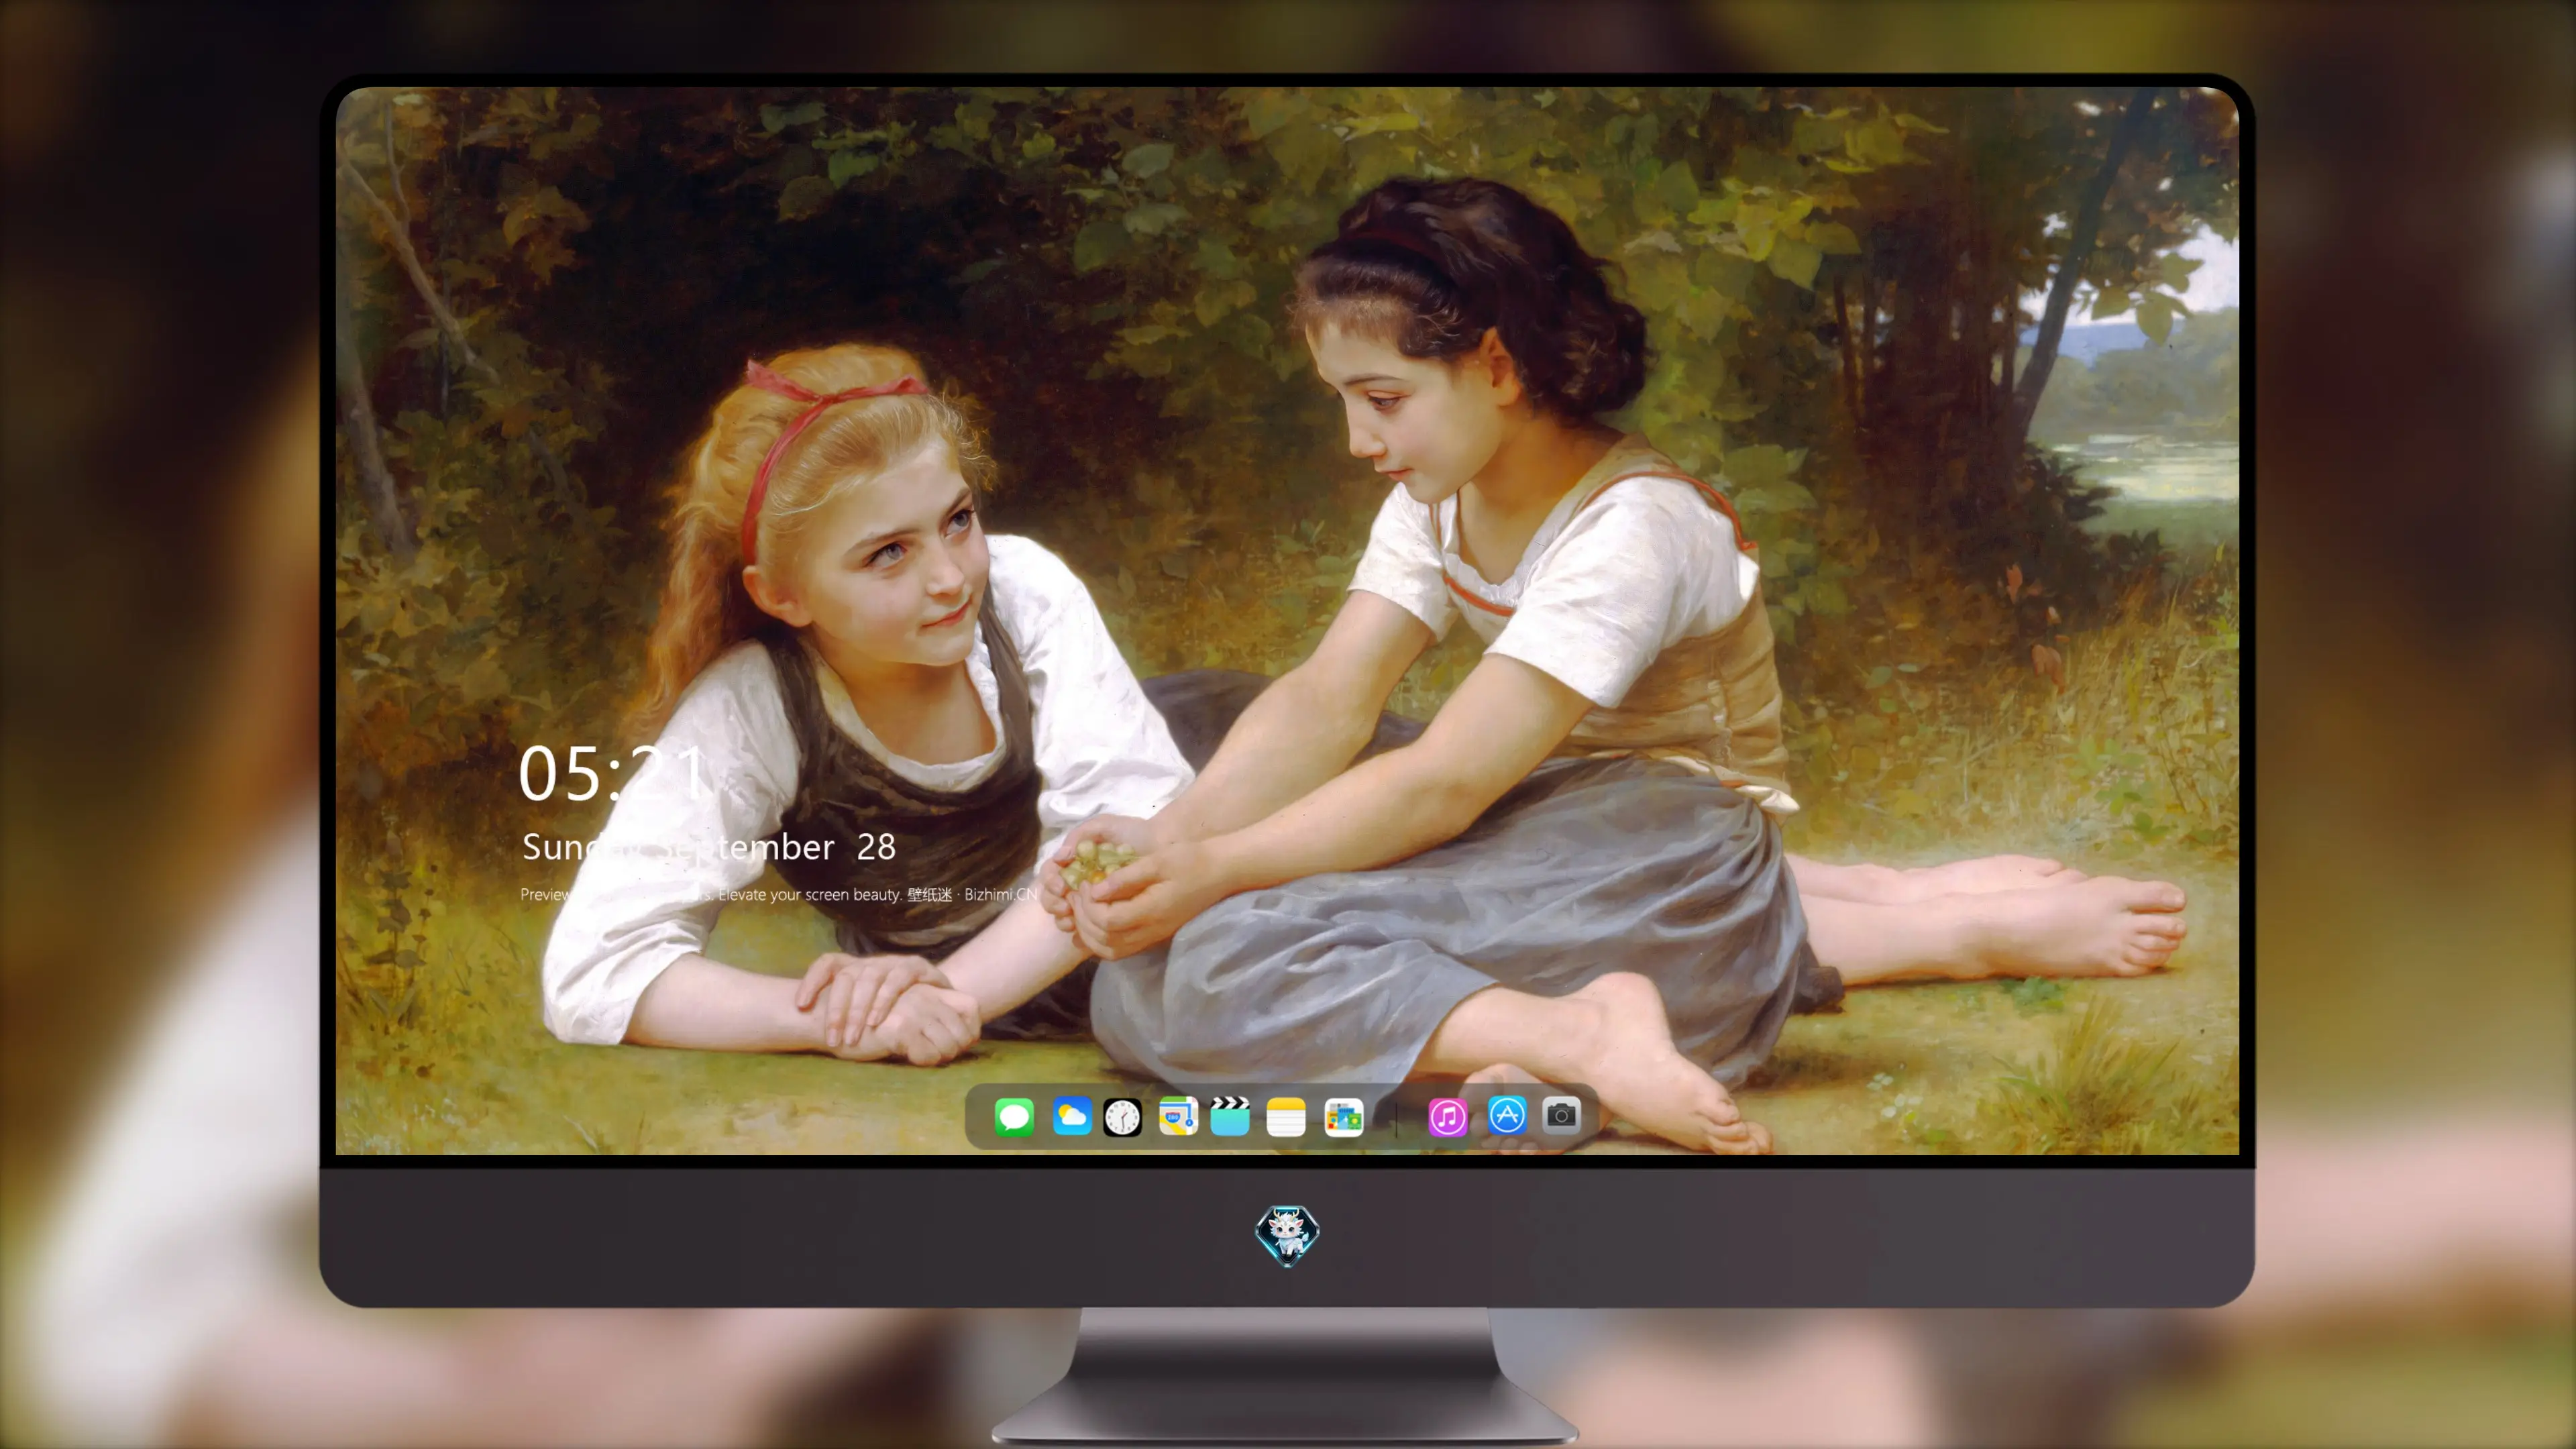
Task: Click the dragon logo on the monitor chin
Action: [1287, 1235]
